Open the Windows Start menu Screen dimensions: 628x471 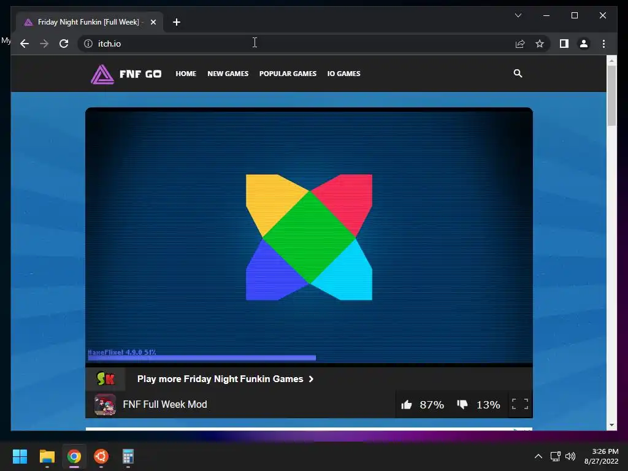[x=20, y=456]
